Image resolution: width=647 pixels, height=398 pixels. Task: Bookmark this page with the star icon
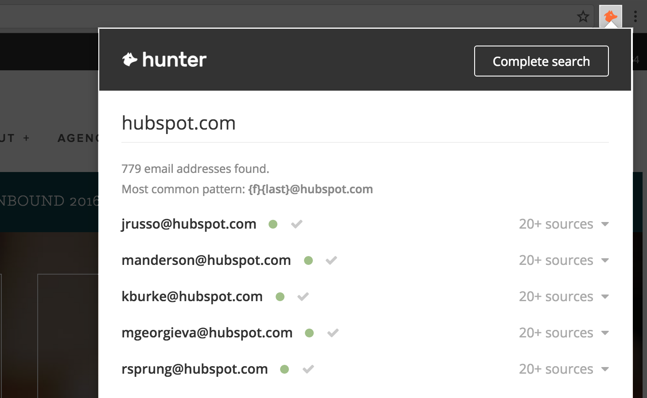point(583,17)
